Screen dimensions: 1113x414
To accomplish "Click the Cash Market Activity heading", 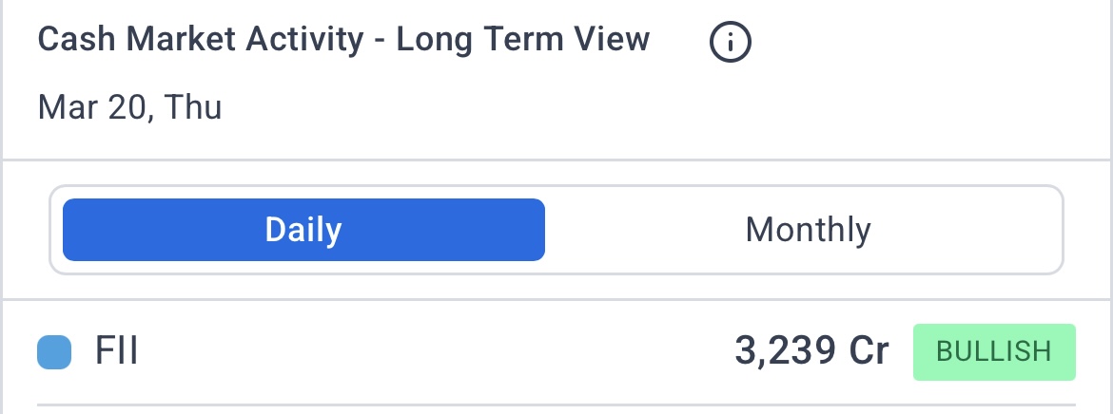I will pyautogui.click(x=343, y=40).
